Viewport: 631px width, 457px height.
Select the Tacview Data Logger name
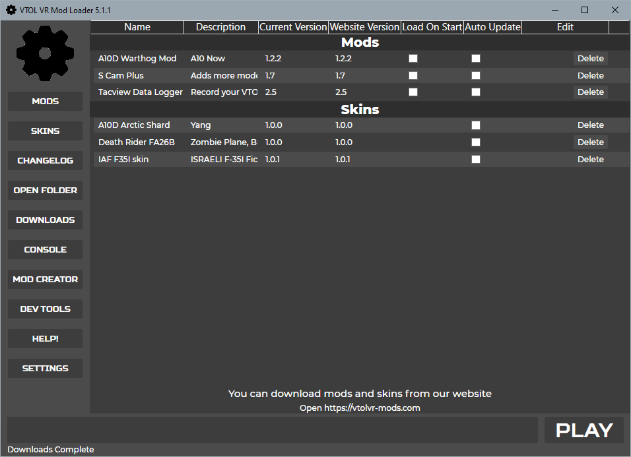141,92
